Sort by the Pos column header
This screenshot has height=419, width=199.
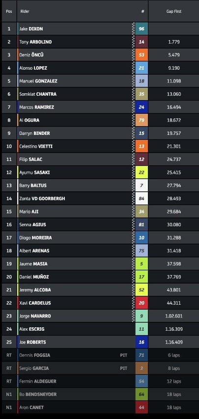(x=9, y=11)
